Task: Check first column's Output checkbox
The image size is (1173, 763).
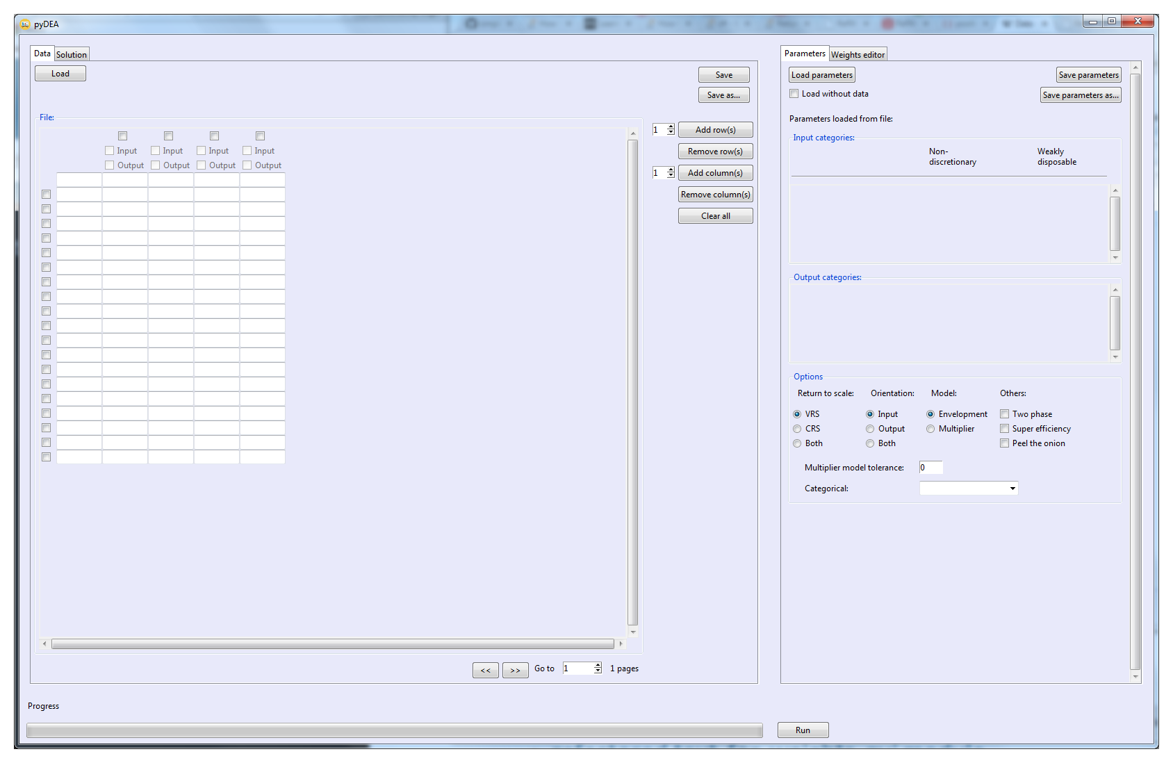Action: click(x=109, y=165)
